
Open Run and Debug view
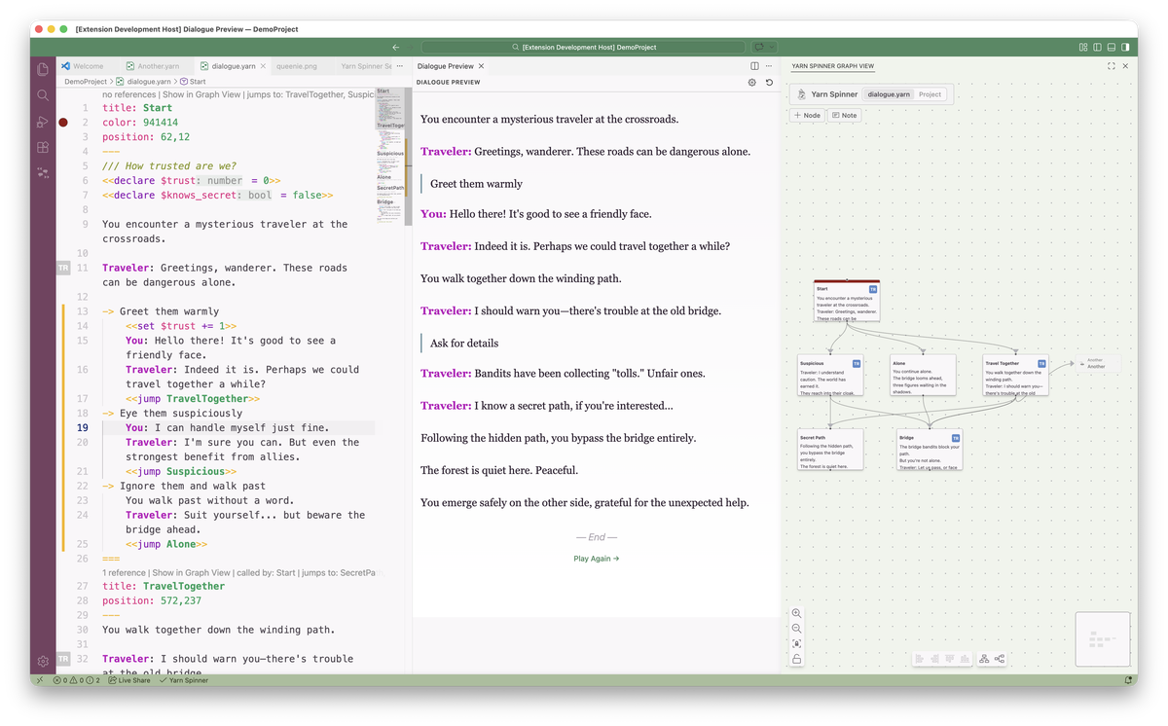[x=43, y=122]
